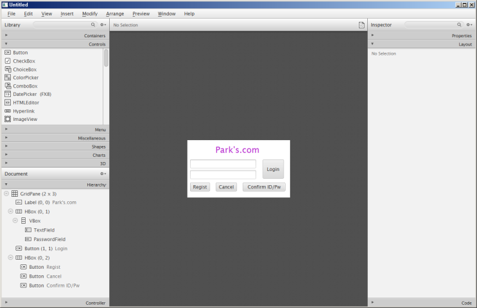The image size is (477, 308).
Task: Click the PasswordField node icon in Hierarchy
Action: click(x=28, y=239)
